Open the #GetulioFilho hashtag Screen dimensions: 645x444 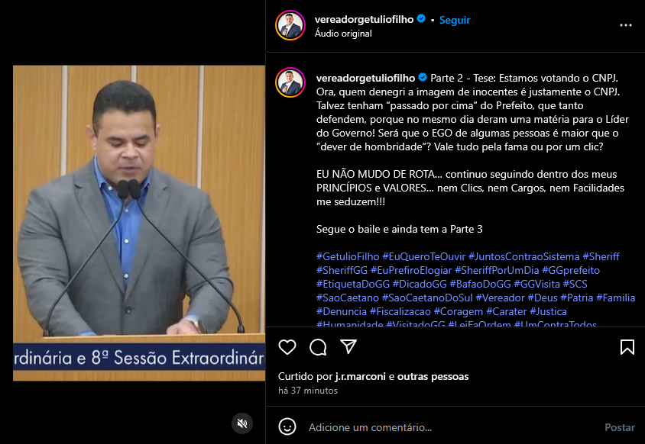pos(348,256)
